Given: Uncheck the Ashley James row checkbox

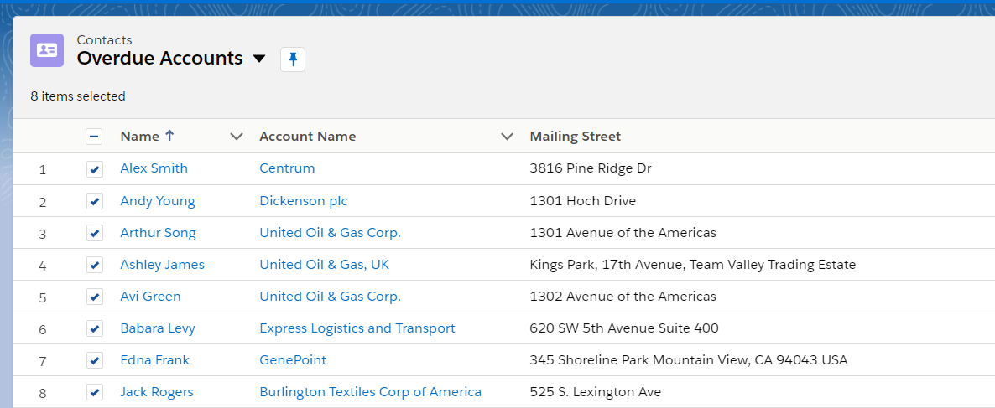Looking at the screenshot, I should pyautogui.click(x=94, y=265).
